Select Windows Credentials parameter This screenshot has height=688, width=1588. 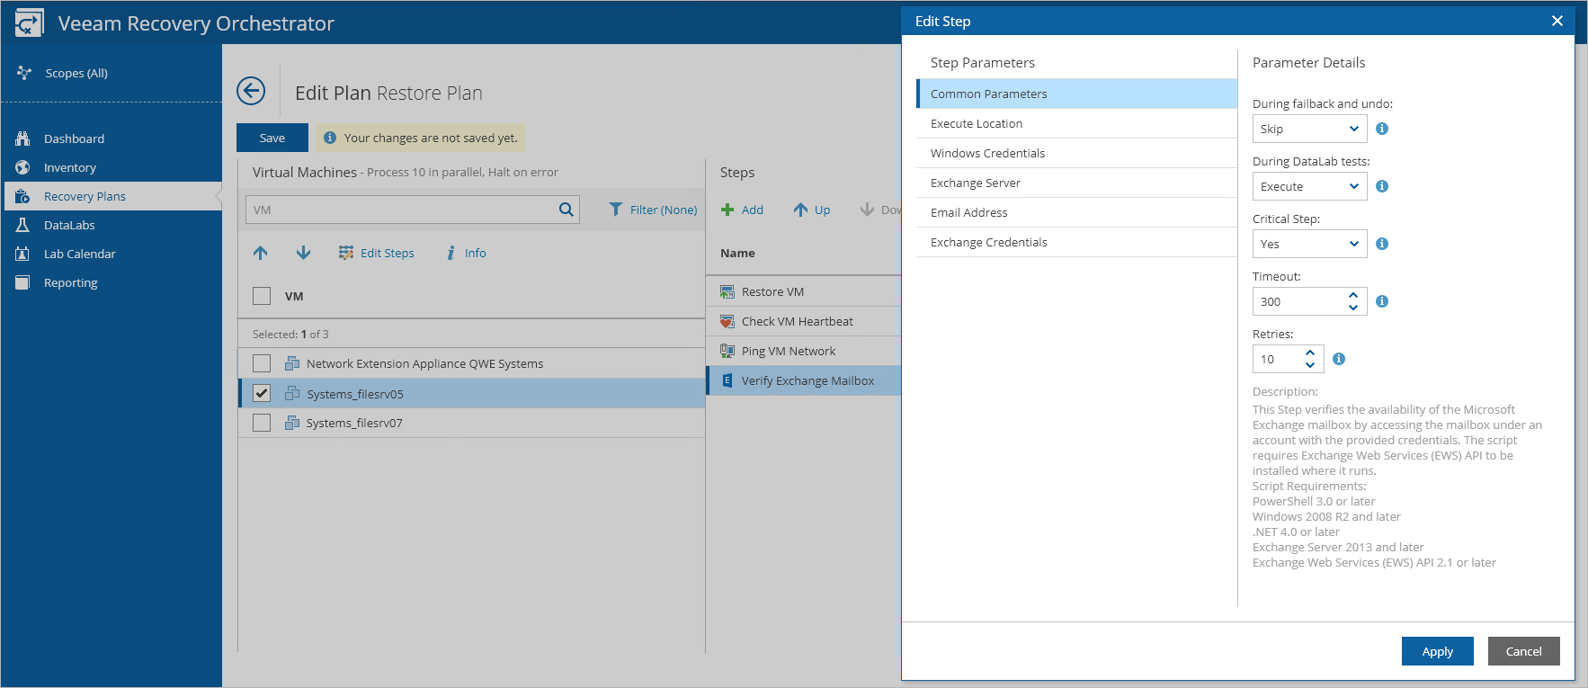click(x=1076, y=153)
